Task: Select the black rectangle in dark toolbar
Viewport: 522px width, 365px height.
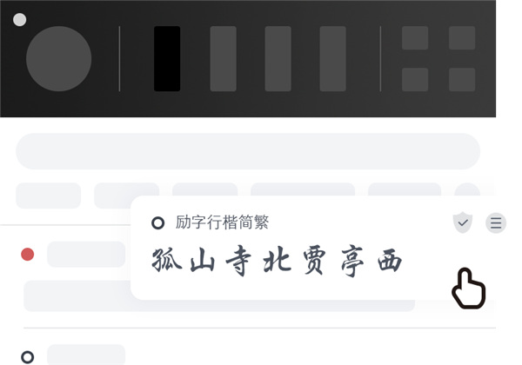Action: [167, 58]
